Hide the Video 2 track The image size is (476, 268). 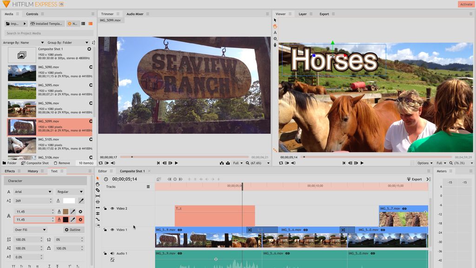pos(112,208)
